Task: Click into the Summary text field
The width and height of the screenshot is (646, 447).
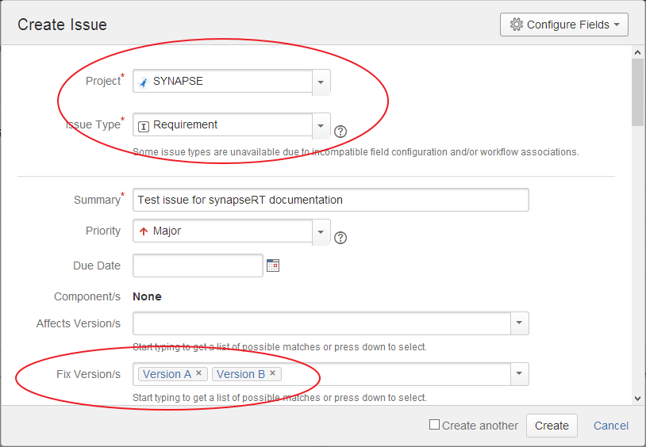Action: pos(330,200)
